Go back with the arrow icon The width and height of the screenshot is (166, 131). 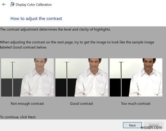tap(4, 4)
